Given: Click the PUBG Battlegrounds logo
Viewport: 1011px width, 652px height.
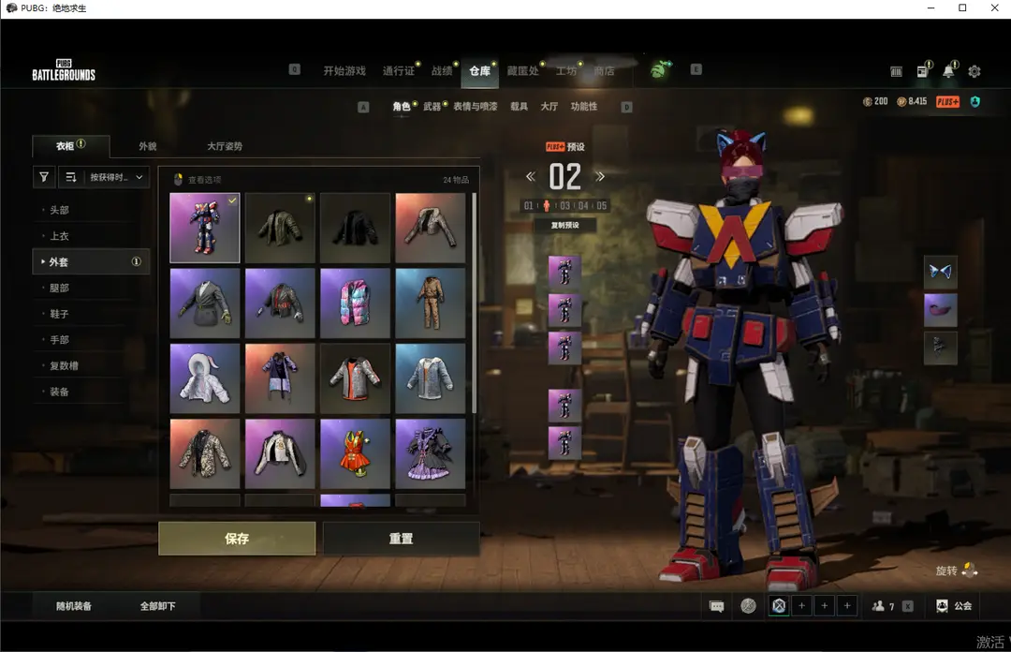Looking at the screenshot, I should pos(64,70).
